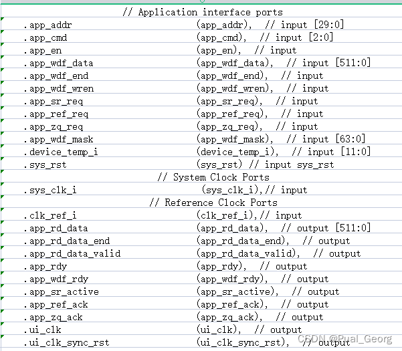
Task: Click the '.ui_clk' port name
Action: [43, 330]
